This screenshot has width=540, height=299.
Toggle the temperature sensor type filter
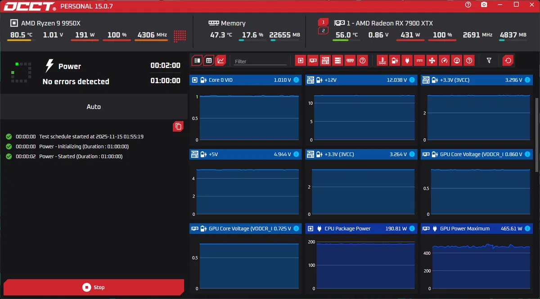[x=382, y=60]
